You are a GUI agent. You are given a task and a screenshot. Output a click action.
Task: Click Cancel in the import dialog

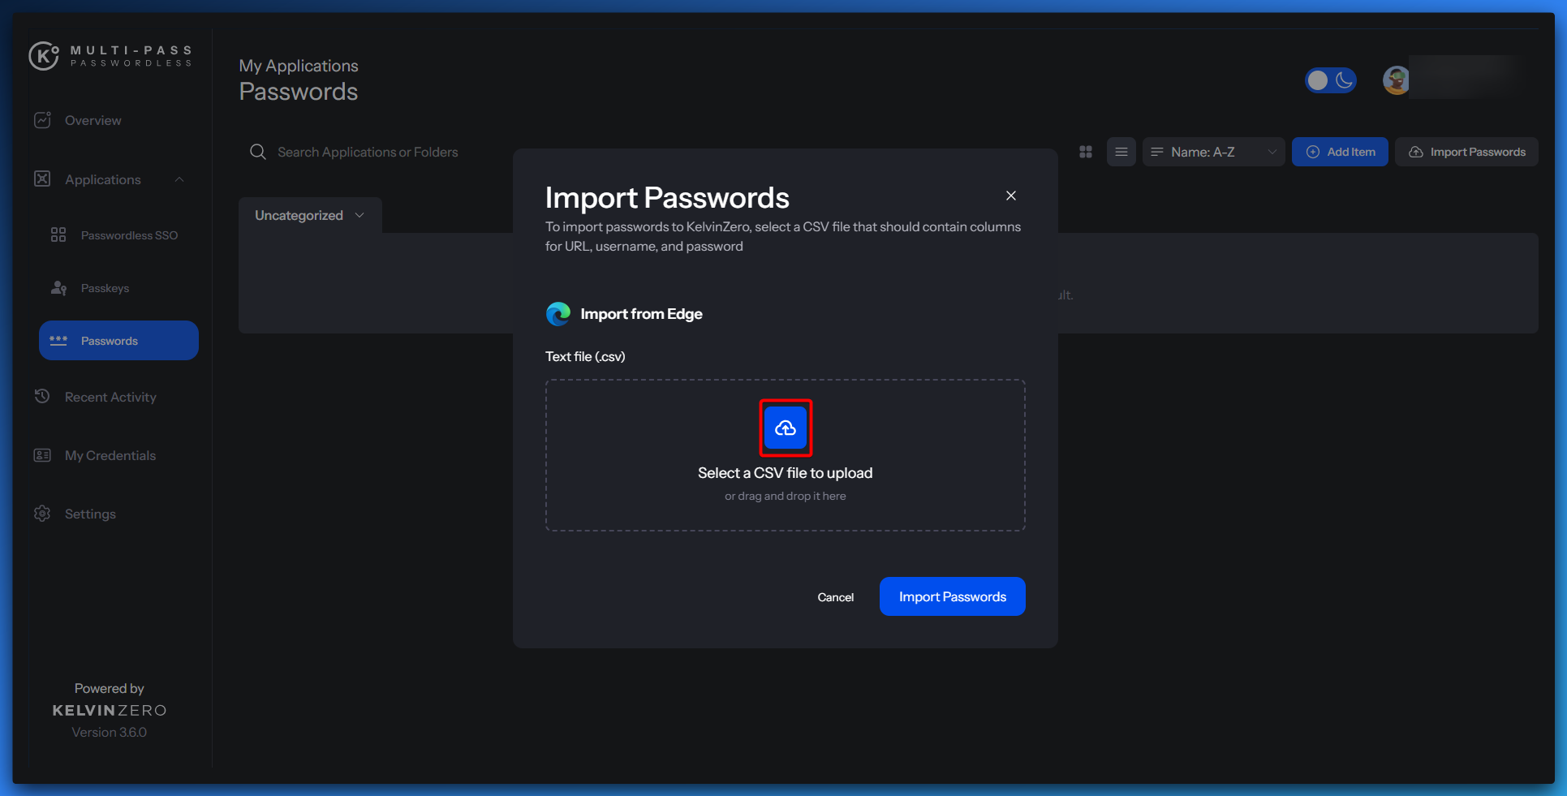pyautogui.click(x=835, y=597)
